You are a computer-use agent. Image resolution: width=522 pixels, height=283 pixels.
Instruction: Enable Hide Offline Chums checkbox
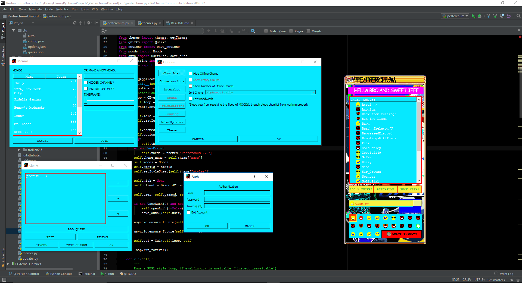(191, 74)
